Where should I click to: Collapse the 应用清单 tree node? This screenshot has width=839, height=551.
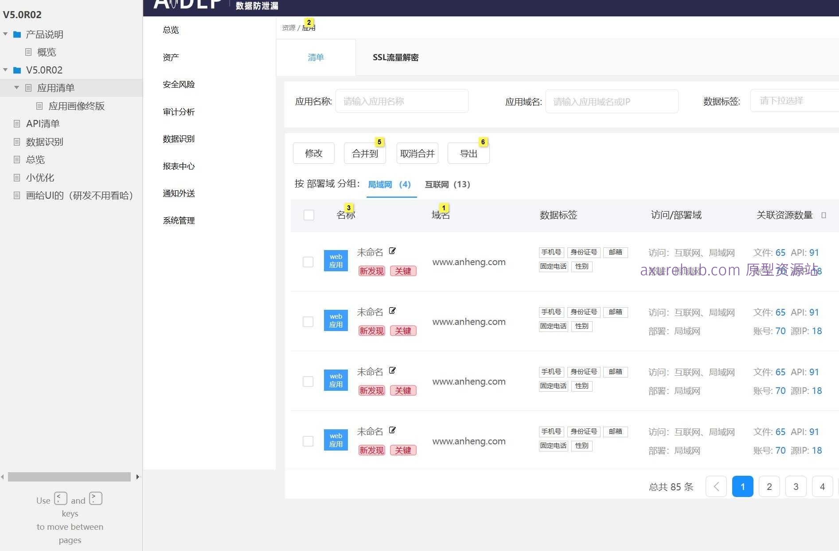[x=17, y=88]
